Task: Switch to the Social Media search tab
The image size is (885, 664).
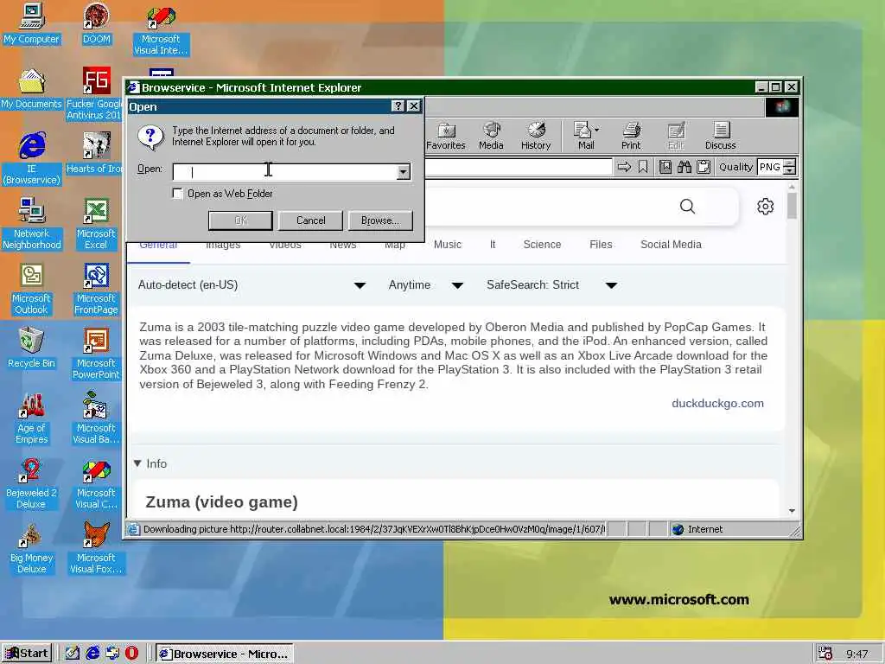Action: (671, 245)
